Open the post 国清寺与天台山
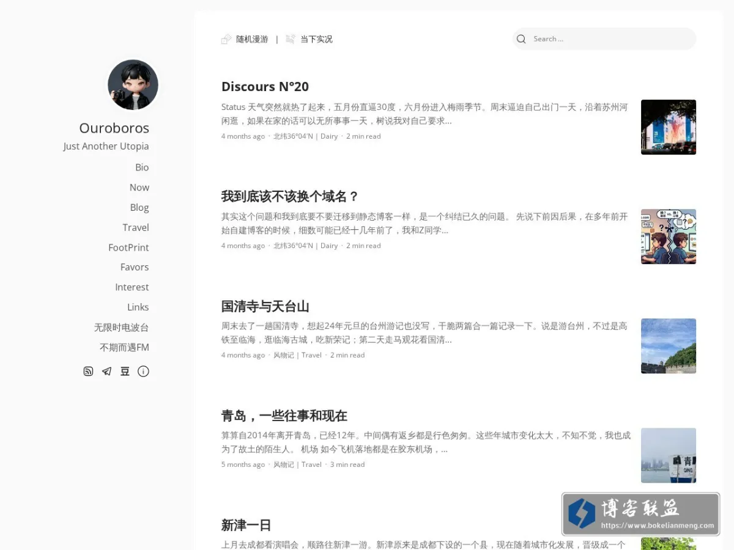Image resolution: width=734 pixels, height=550 pixels. click(x=265, y=306)
